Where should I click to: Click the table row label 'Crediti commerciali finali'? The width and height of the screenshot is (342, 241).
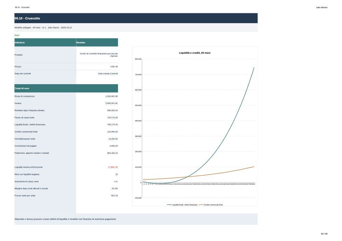point(26,132)
